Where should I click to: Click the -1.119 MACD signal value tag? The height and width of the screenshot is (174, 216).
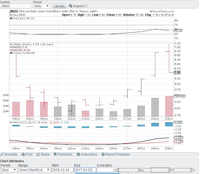pyautogui.click(x=178, y=141)
